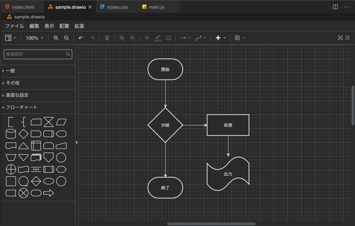Click the canvas horizontal scrollbar thumb
This screenshot has height=226, width=355.
click(211, 224)
